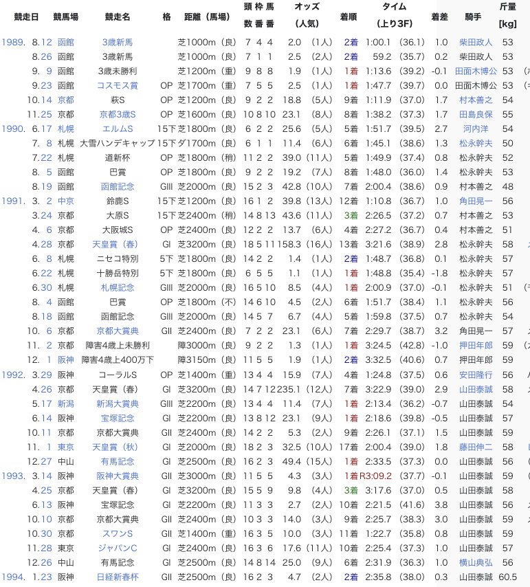Select the red record time R3:09.2

(x=375, y=476)
